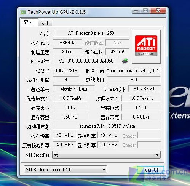
Task: Click the 80 nm process field
Action: click(67, 52)
